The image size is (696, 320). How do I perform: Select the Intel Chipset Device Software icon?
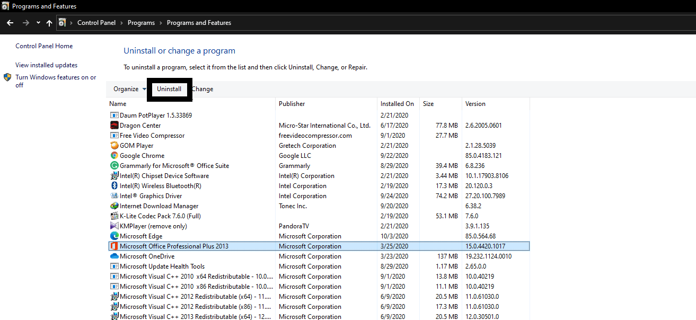(114, 176)
